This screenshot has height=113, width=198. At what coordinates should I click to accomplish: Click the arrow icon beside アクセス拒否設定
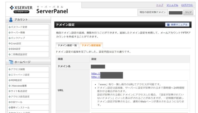[10, 97]
